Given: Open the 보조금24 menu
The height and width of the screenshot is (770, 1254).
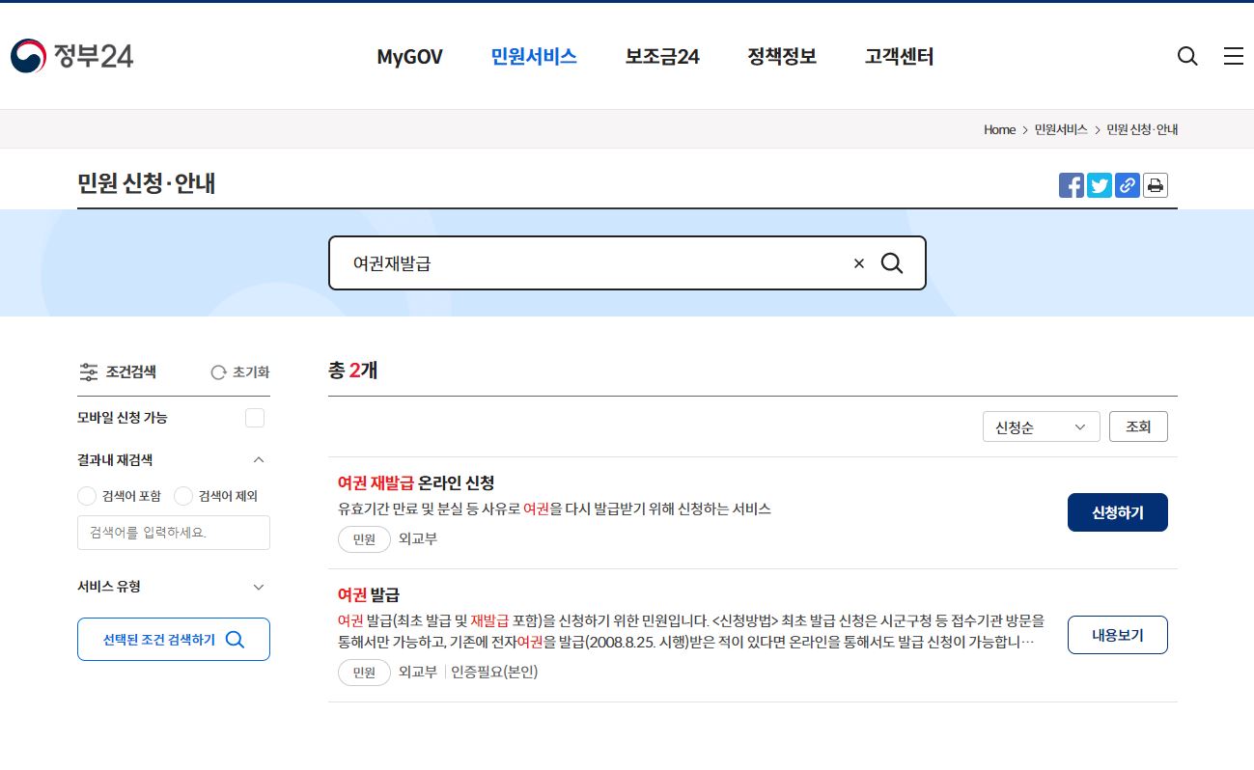Looking at the screenshot, I should point(660,57).
